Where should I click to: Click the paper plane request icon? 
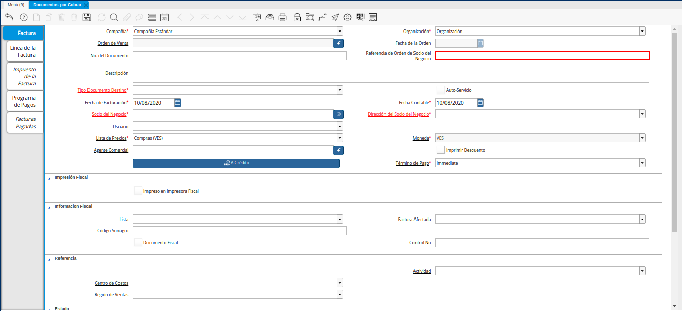click(x=335, y=17)
